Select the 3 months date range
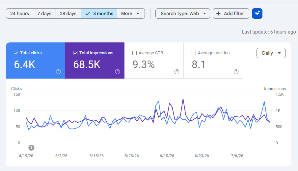This screenshot has height=171, width=298. pos(99,13)
